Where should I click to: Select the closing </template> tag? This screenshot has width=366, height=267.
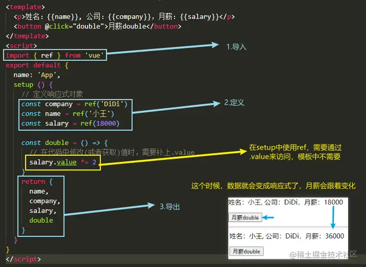(27, 36)
